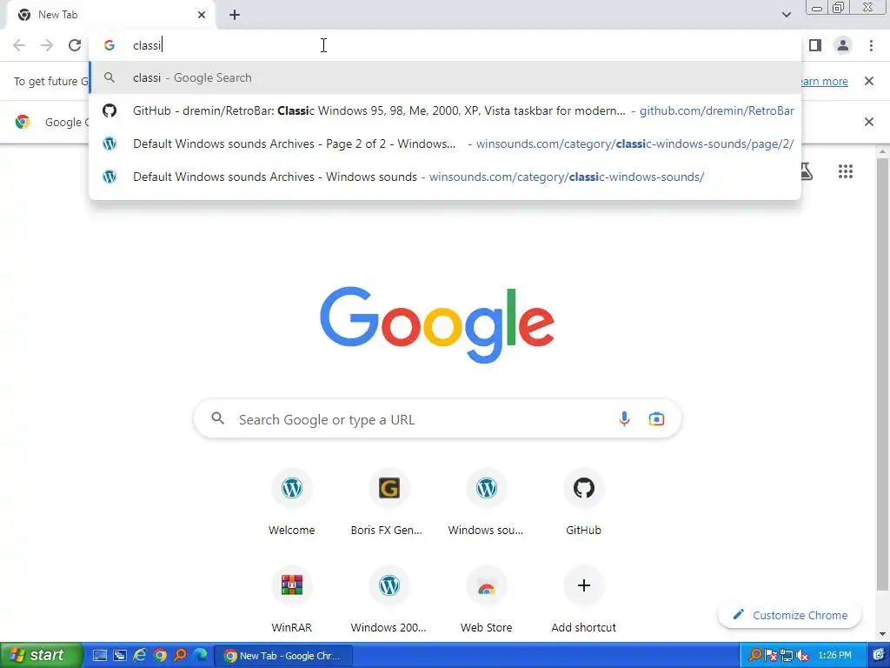Image resolution: width=890 pixels, height=668 pixels.
Task: Click the Google logo
Action: 437,324
